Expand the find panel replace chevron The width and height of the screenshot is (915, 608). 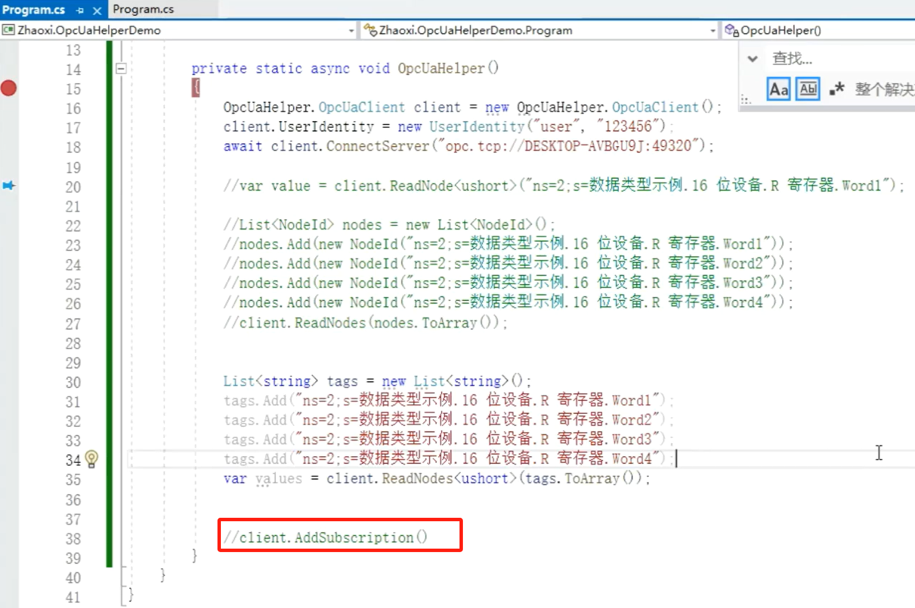[753, 59]
